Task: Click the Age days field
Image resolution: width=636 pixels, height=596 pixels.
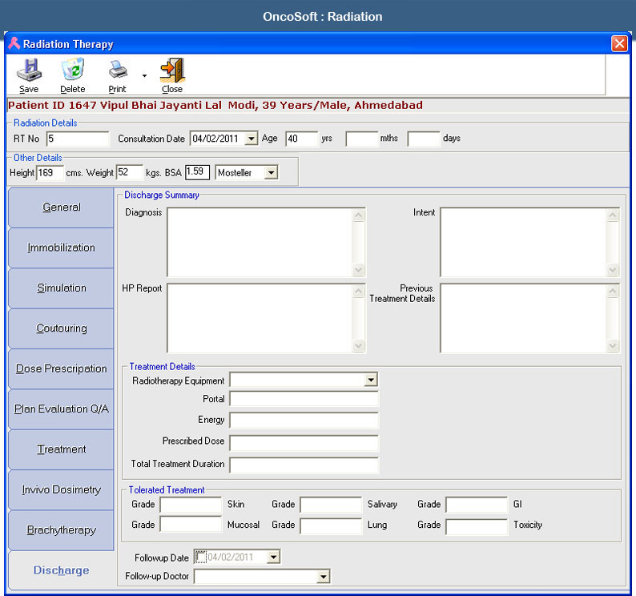Action: 424,139
